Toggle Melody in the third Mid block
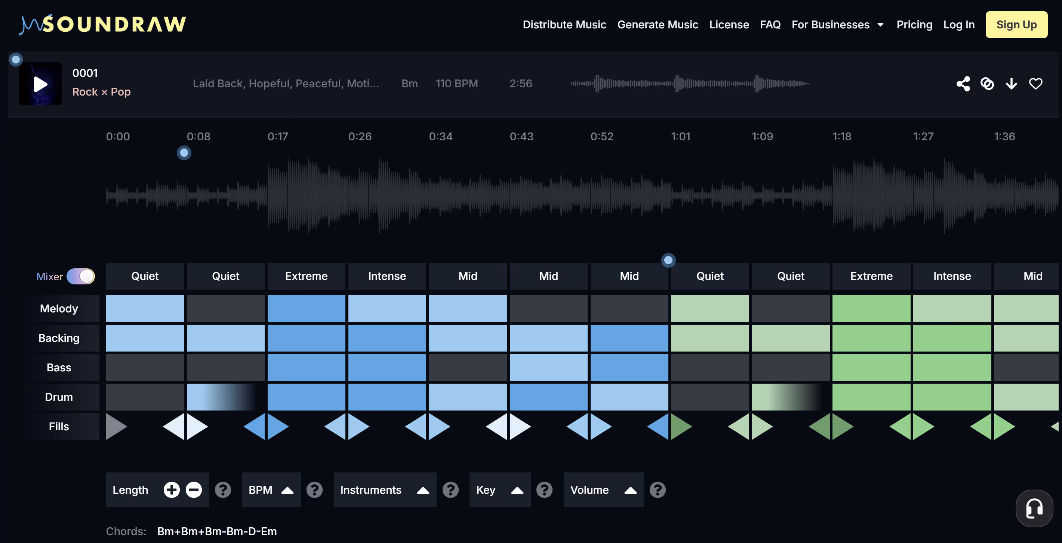1062x543 pixels. tap(629, 308)
